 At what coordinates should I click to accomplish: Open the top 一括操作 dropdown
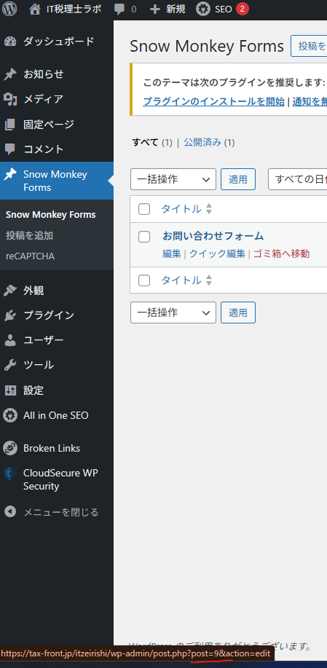click(173, 179)
